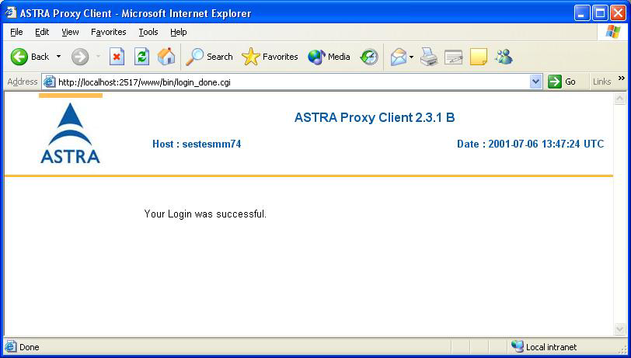This screenshot has width=631, height=358.
Task: Open the History panel icon
Action: pos(369,57)
